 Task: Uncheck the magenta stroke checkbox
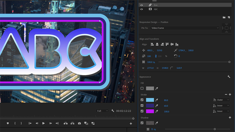pos(142,111)
